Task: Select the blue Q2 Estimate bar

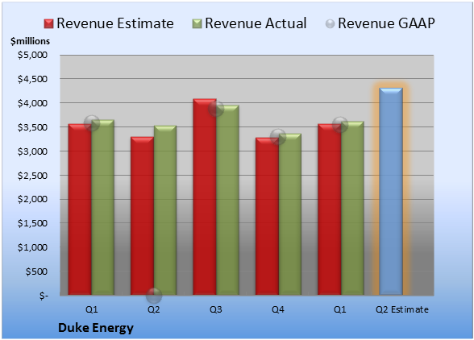Action: (391, 191)
